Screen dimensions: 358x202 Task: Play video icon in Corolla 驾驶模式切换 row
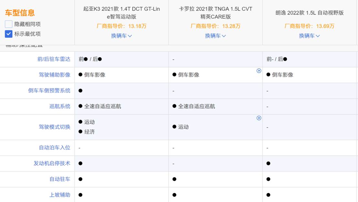click(x=259, y=118)
